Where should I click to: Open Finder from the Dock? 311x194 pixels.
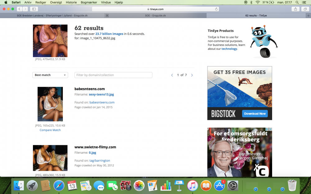[x=19, y=186]
